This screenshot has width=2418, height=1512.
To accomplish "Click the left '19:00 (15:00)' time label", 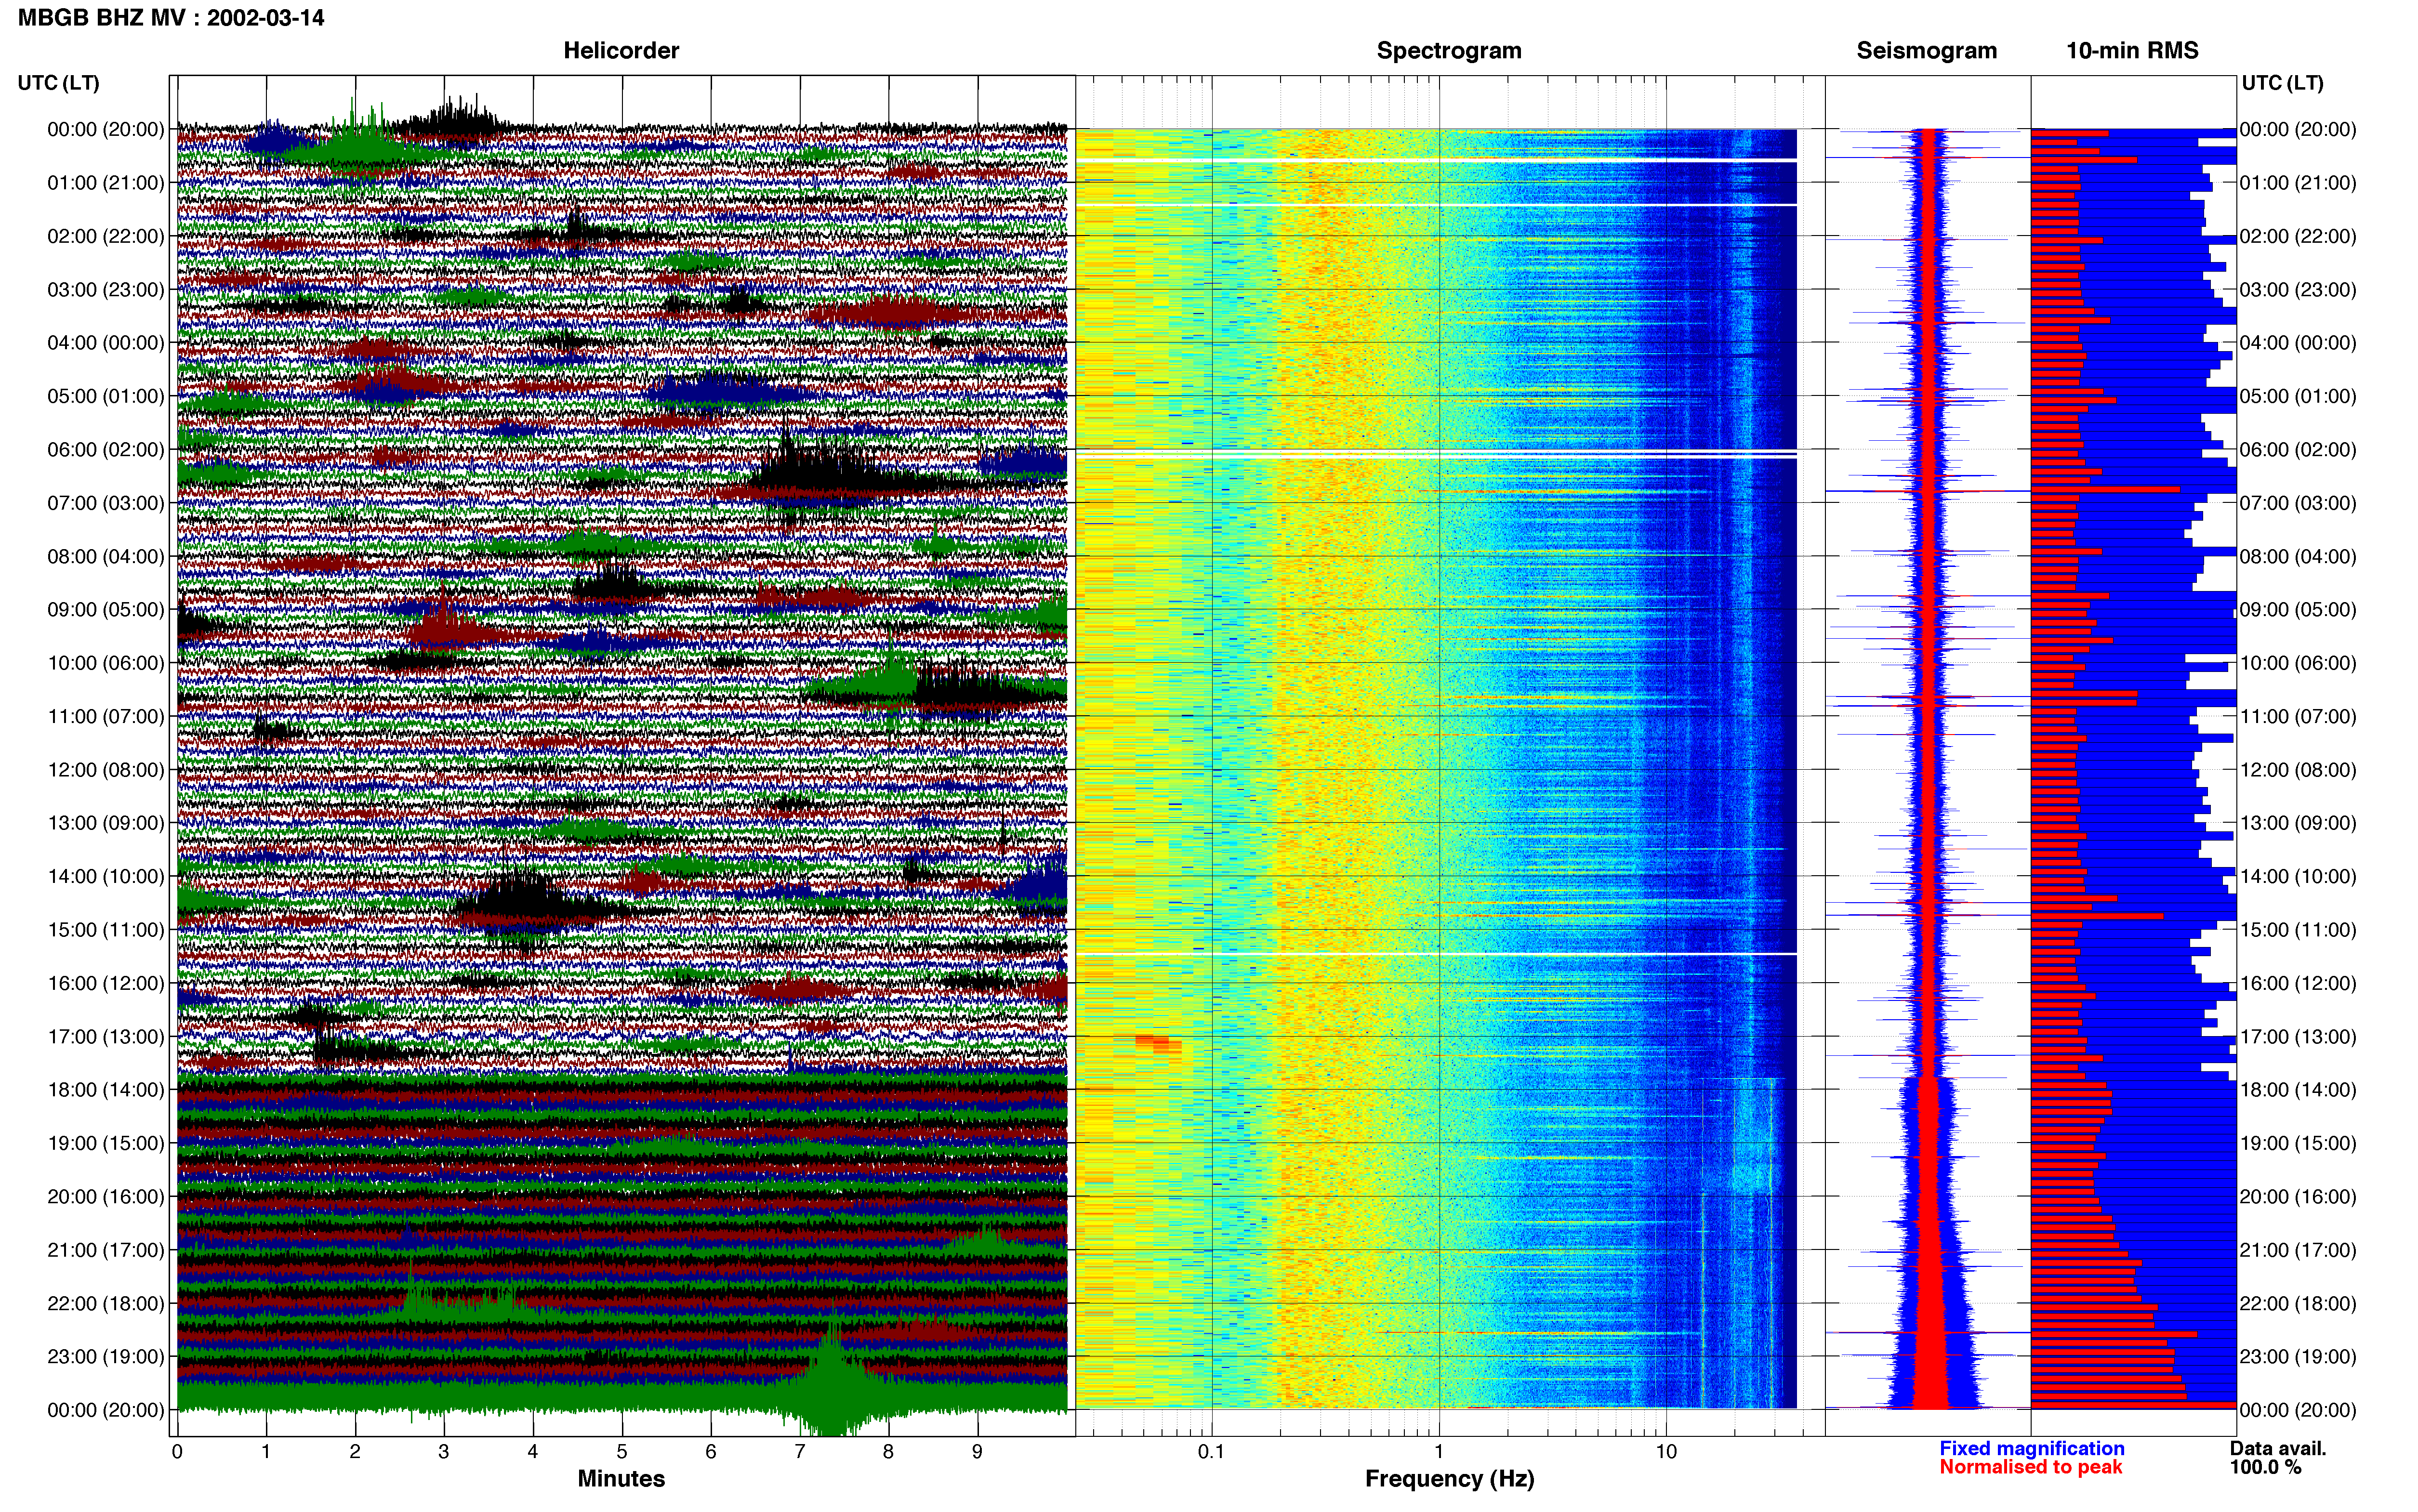I will click(x=106, y=1143).
